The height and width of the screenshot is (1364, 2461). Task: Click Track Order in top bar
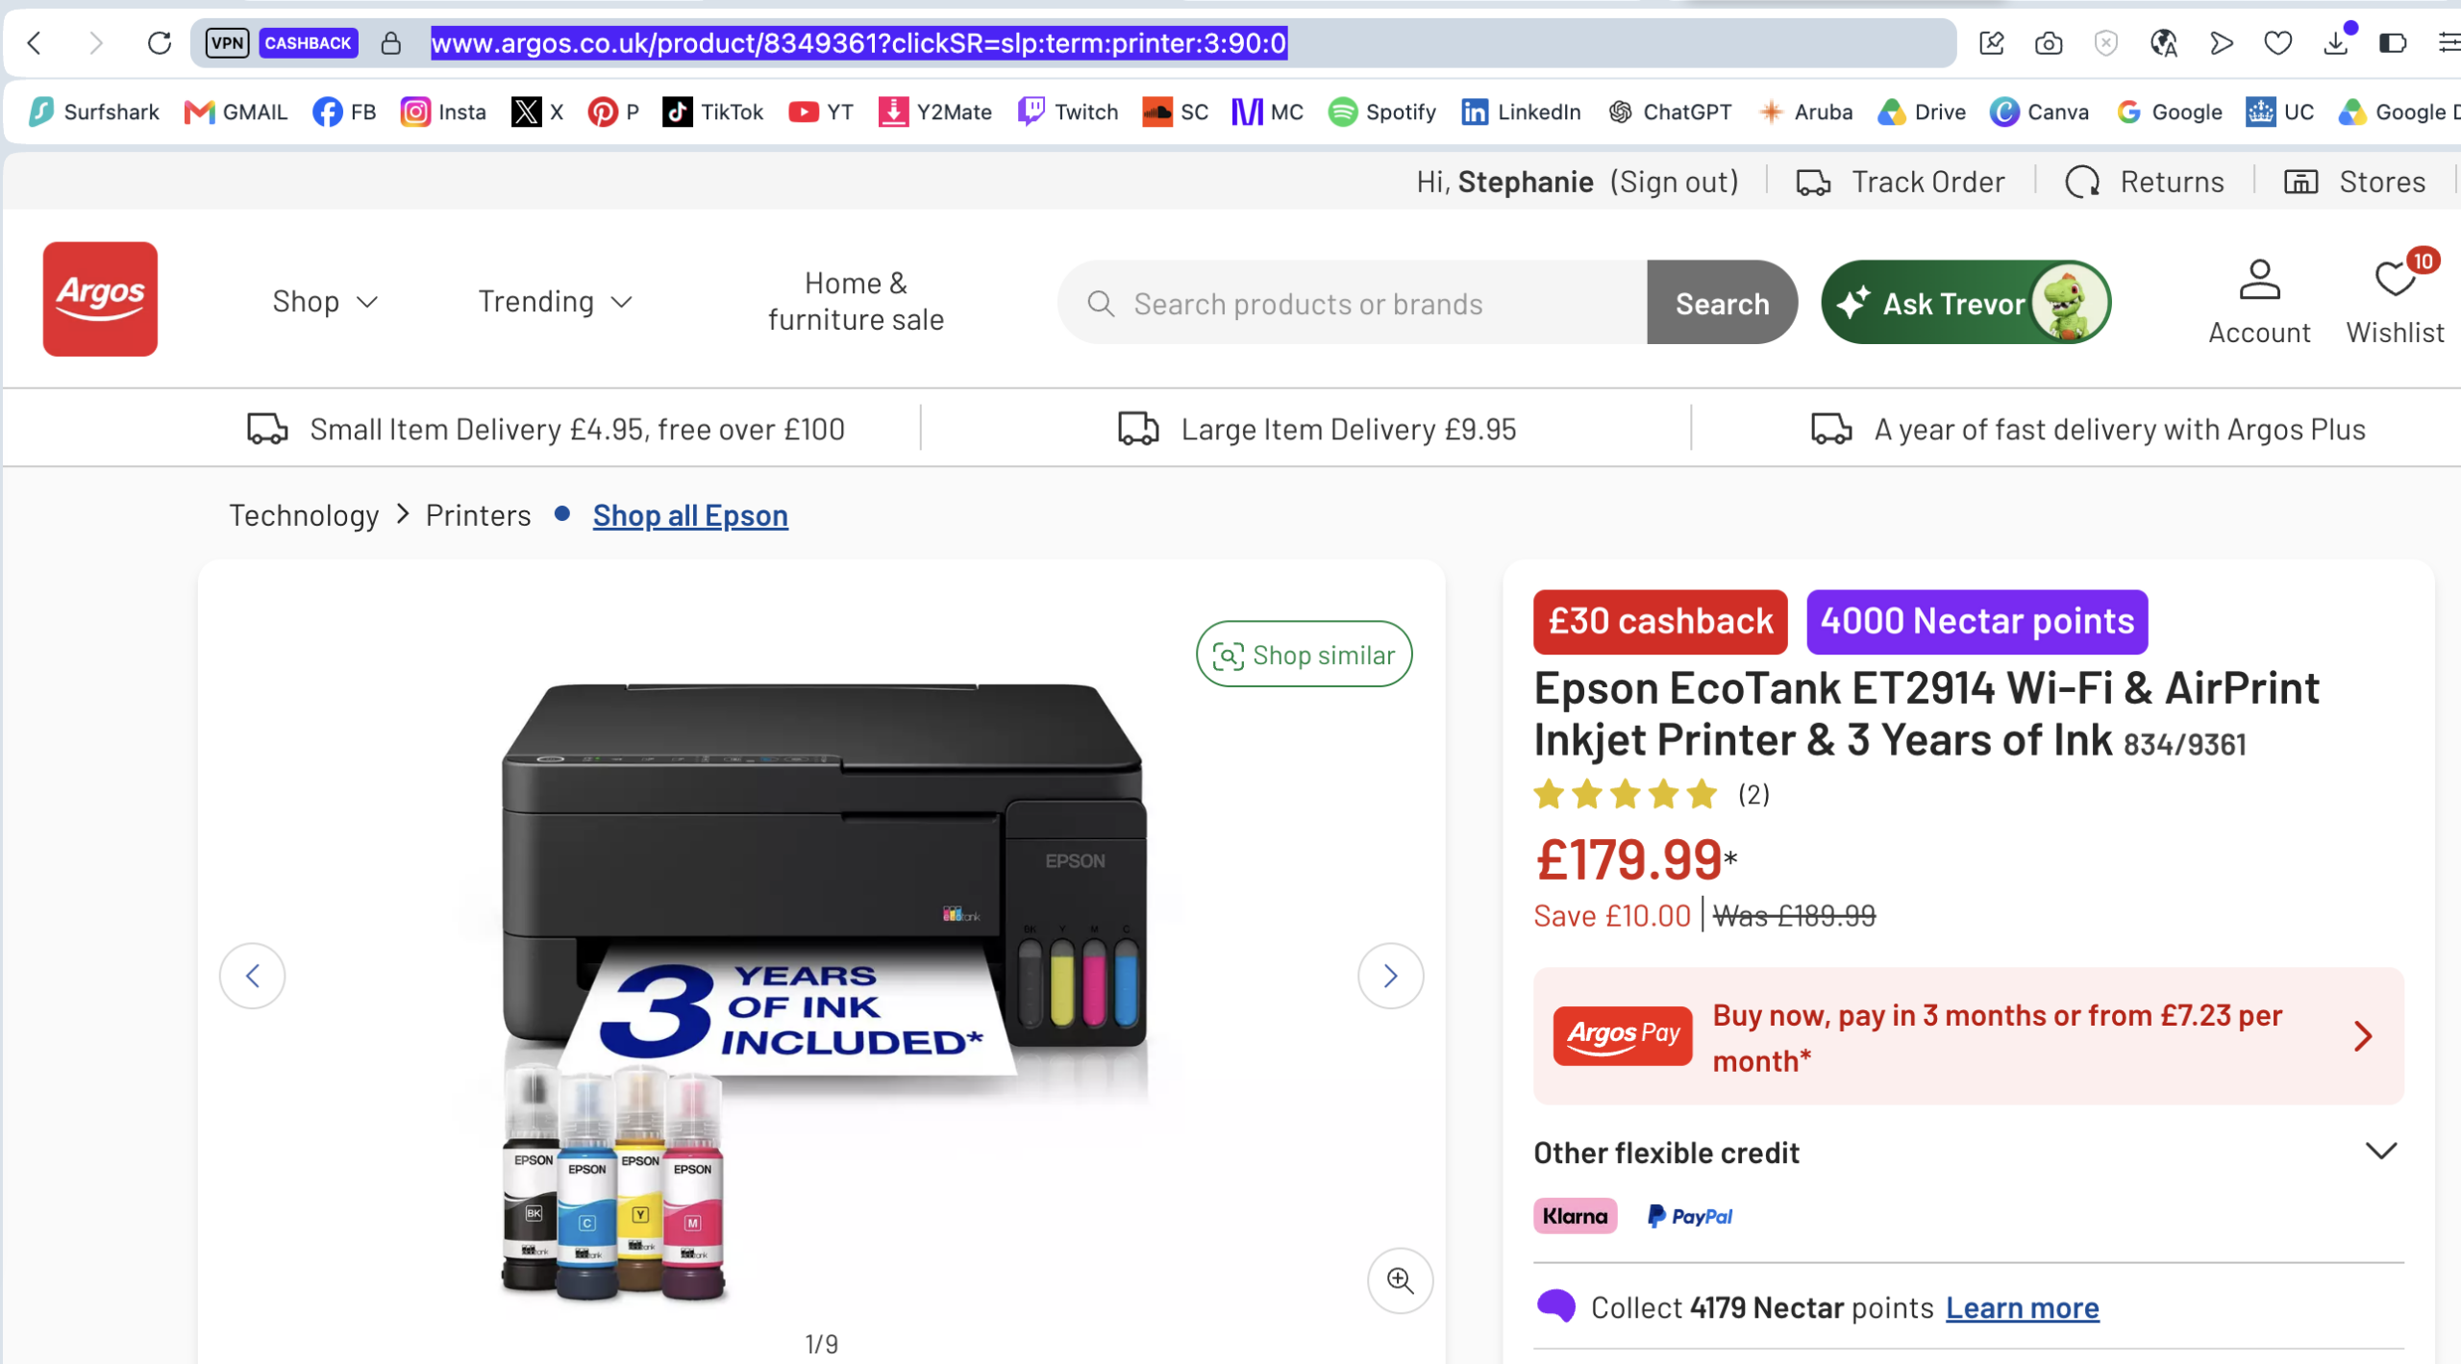[1901, 182]
